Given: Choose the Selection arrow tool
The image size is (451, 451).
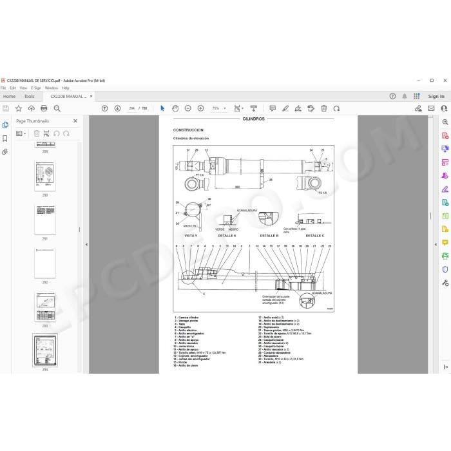Looking at the screenshot, I should coord(162,108).
